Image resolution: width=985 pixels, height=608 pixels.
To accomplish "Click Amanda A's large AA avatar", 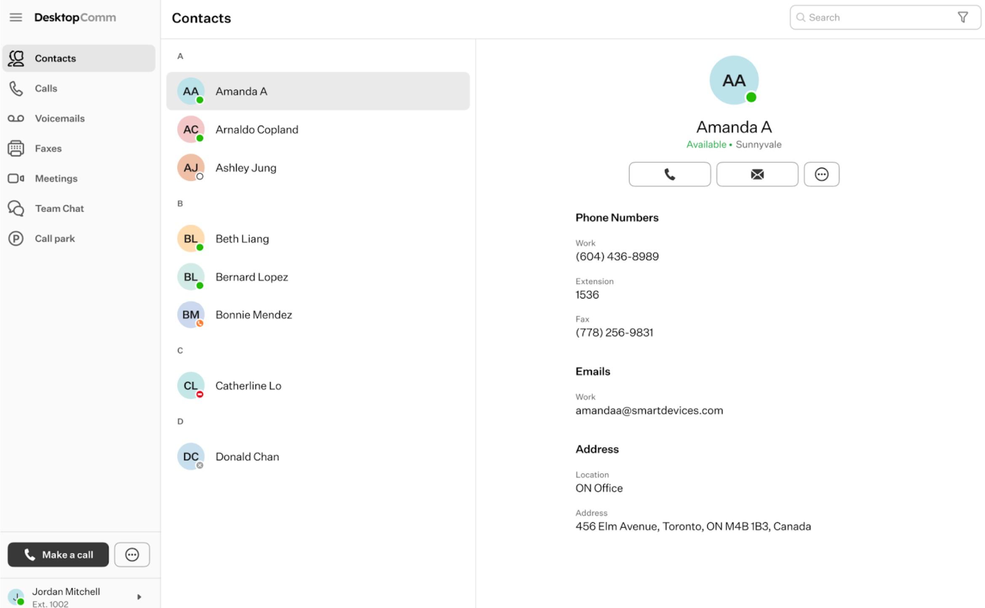I will click(x=734, y=80).
